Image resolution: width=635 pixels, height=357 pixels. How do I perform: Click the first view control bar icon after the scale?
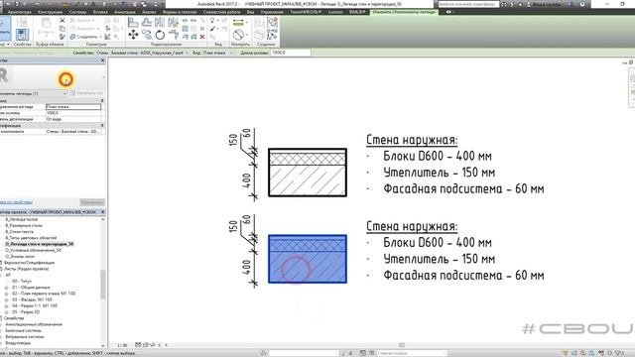click(x=138, y=345)
